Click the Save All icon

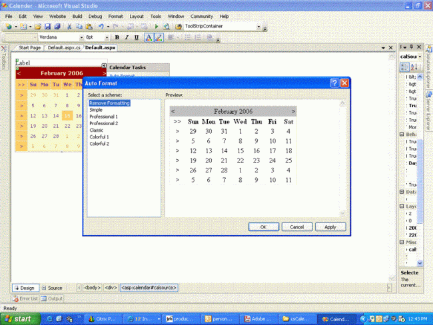pyautogui.click(x=57, y=26)
